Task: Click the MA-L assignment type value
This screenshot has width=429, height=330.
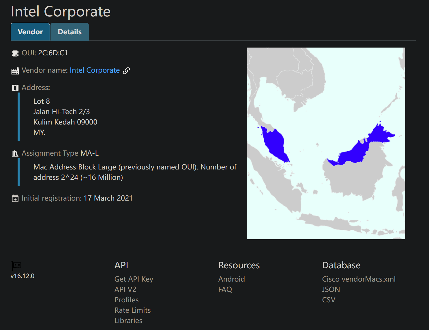Action: (89, 153)
